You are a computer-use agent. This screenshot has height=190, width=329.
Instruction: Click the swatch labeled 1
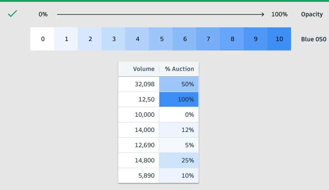[66, 39]
